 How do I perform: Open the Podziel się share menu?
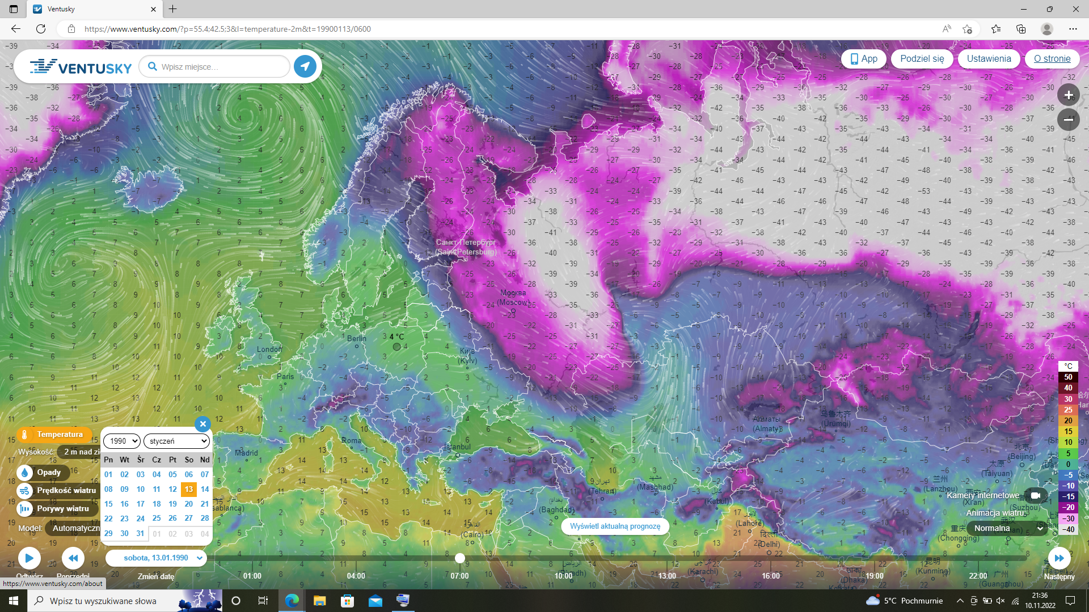(x=922, y=58)
